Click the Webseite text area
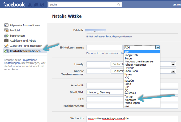 click(133, 119)
